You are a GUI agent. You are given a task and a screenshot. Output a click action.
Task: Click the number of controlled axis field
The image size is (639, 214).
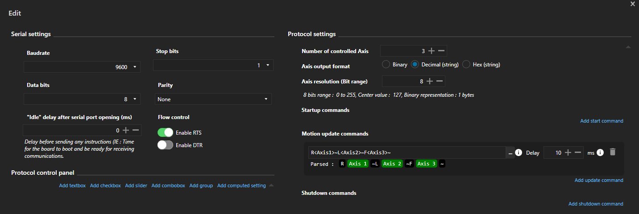coord(403,51)
